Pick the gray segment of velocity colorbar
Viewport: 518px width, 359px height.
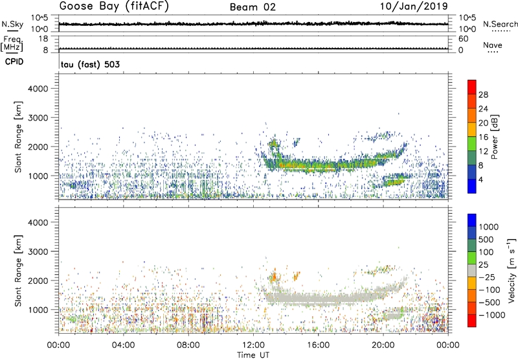(x=472, y=270)
